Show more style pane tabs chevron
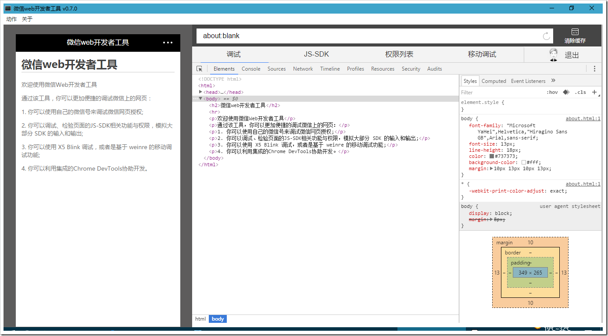608x336 pixels. 553,81
